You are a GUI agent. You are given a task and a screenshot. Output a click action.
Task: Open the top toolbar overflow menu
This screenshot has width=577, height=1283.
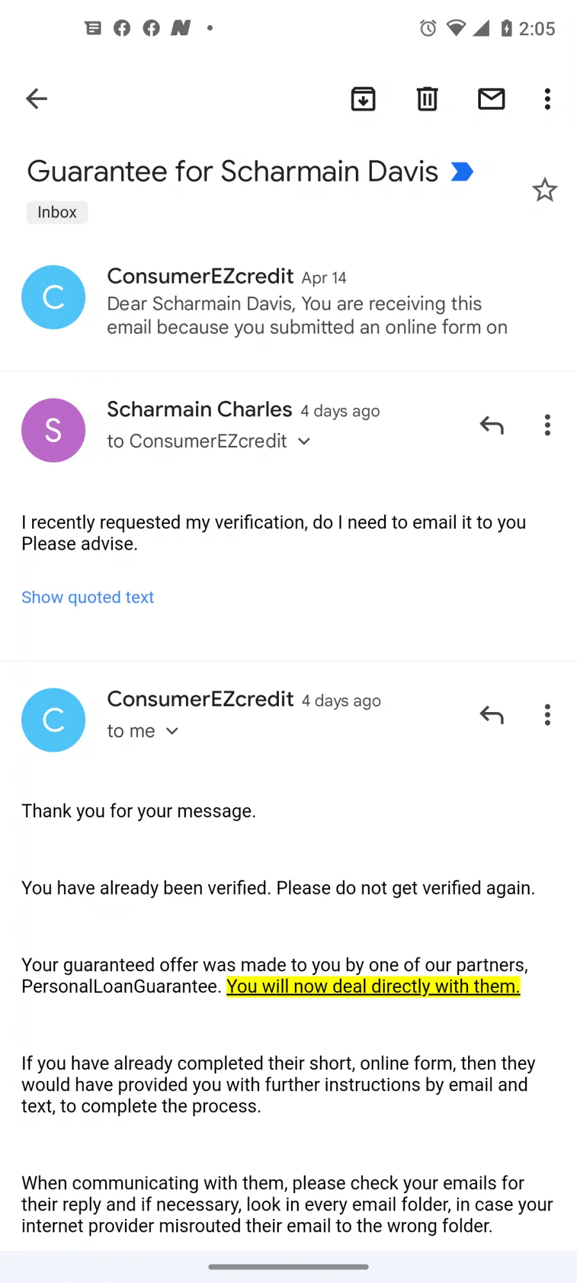pyautogui.click(x=548, y=99)
